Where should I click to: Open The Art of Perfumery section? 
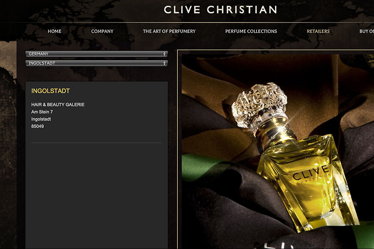(x=169, y=31)
